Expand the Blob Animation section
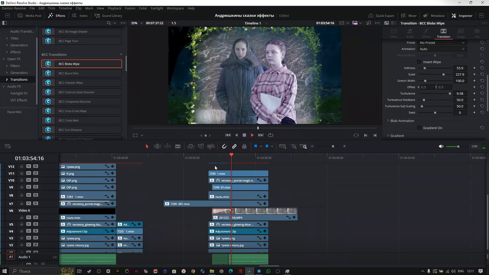 (402, 121)
